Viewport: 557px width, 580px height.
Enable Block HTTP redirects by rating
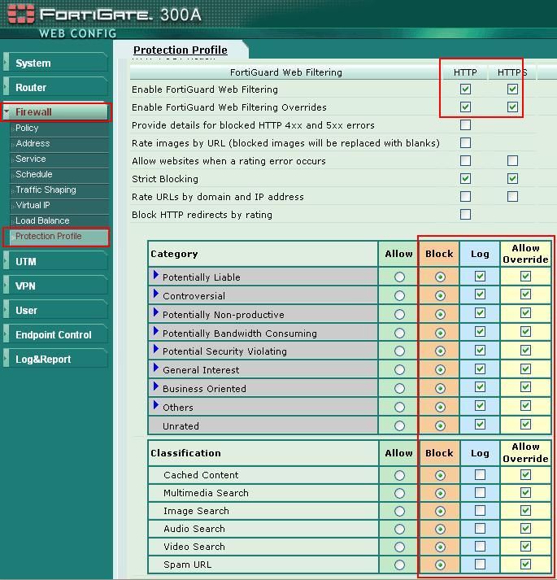[465, 214]
